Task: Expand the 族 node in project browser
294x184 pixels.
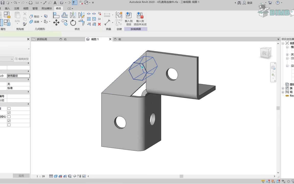Action: point(283,88)
